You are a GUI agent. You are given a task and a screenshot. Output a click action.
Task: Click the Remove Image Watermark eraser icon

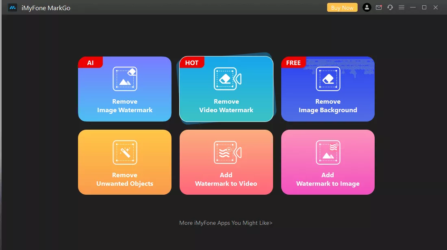pyautogui.click(x=125, y=79)
